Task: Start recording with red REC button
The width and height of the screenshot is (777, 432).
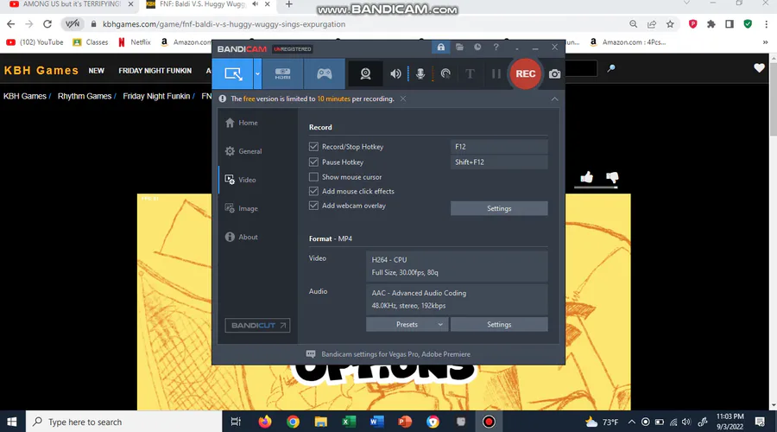Action: 525,74
